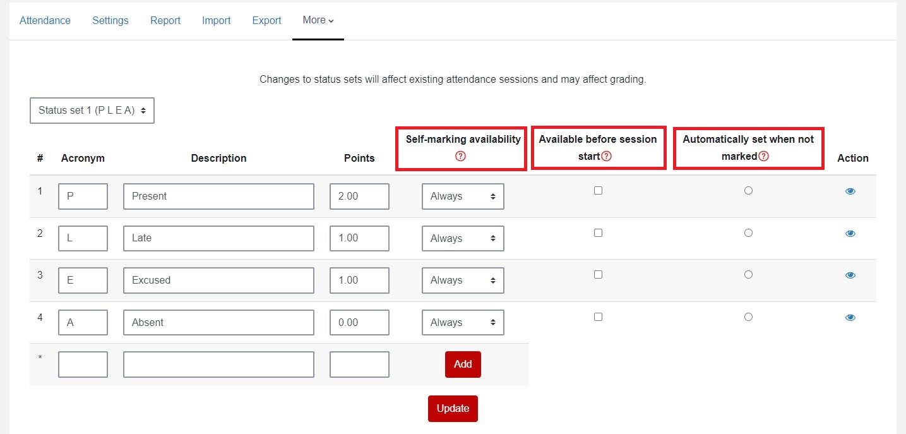Click the Update button
Image resolution: width=906 pixels, height=434 pixels.
[x=453, y=409]
